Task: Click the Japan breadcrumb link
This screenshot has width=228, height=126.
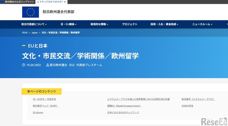Action: [x=35, y=33]
